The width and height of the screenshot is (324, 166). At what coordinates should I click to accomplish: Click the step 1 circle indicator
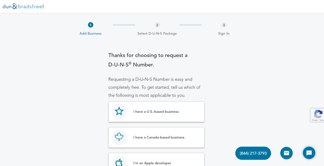pyautogui.click(x=90, y=25)
